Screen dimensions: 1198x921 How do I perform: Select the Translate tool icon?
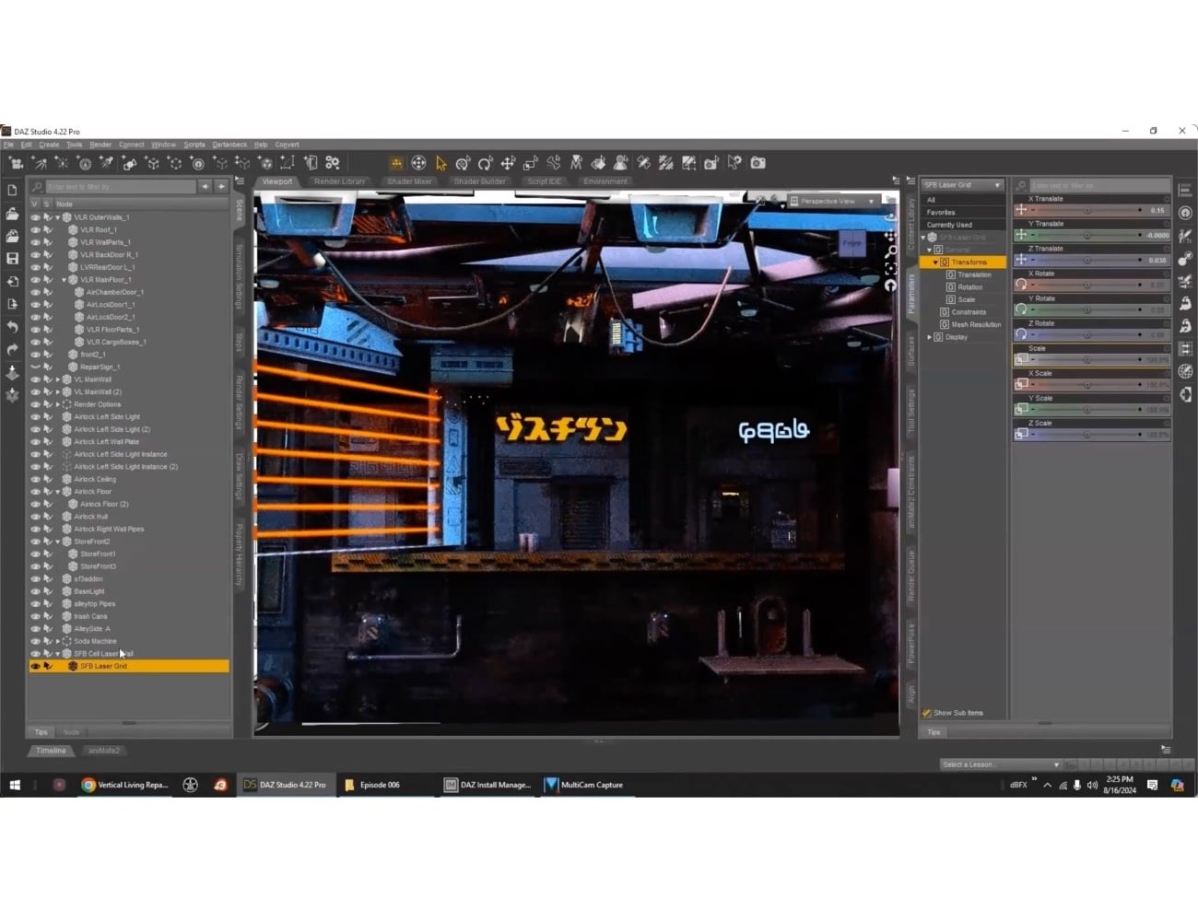[x=509, y=163]
